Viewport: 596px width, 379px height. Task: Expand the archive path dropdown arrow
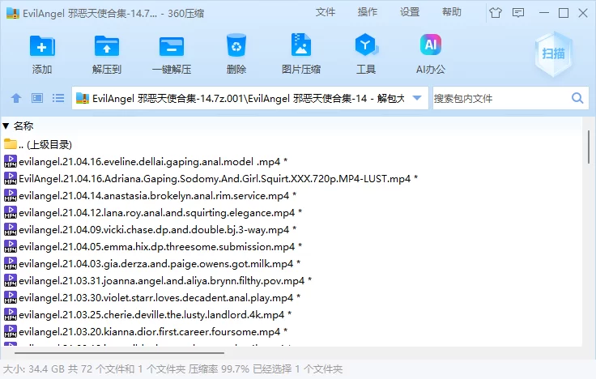[x=417, y=98]
